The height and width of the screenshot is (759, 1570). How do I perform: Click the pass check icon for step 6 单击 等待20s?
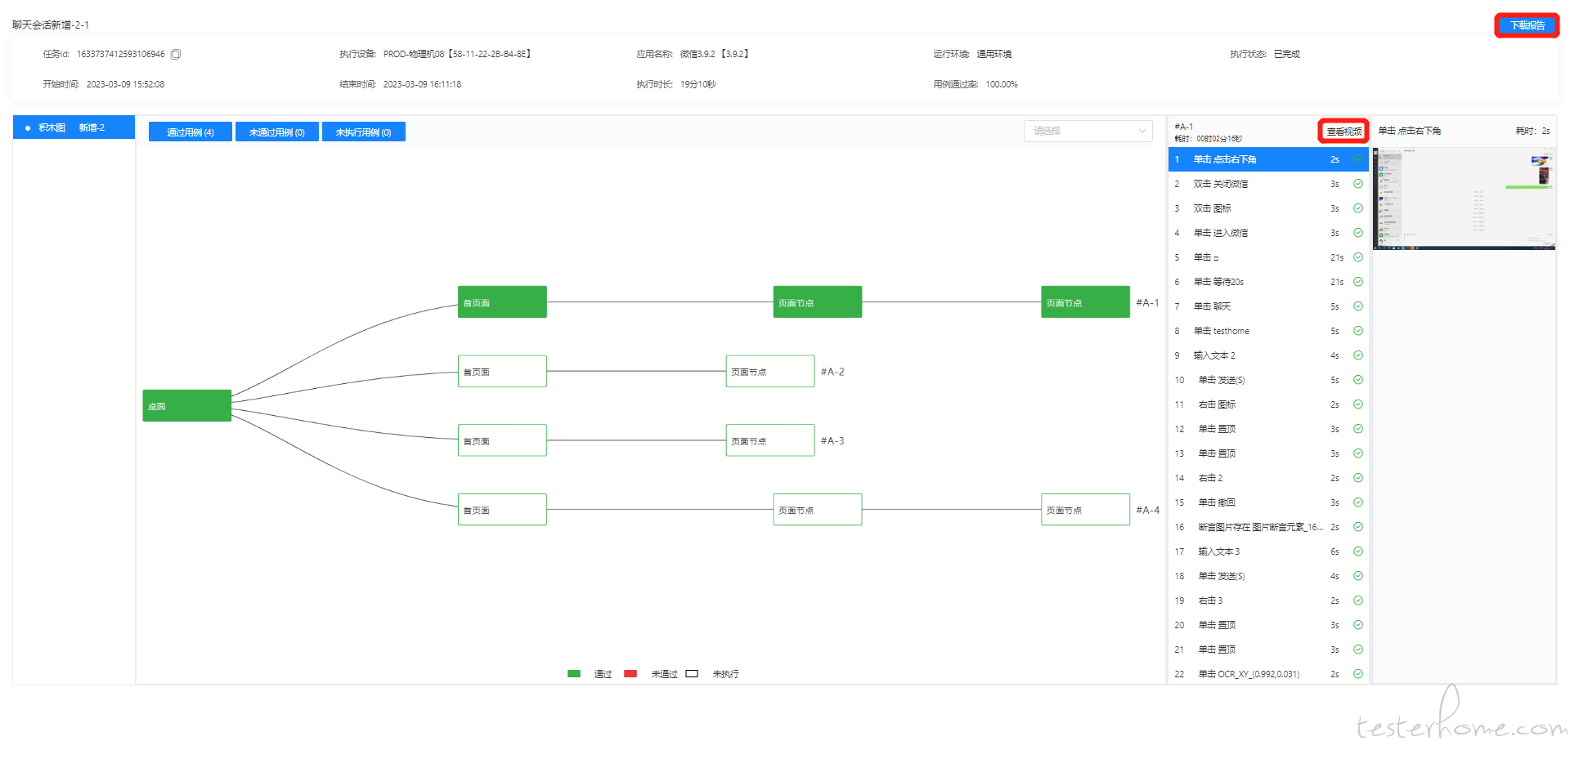point(1357,282)
